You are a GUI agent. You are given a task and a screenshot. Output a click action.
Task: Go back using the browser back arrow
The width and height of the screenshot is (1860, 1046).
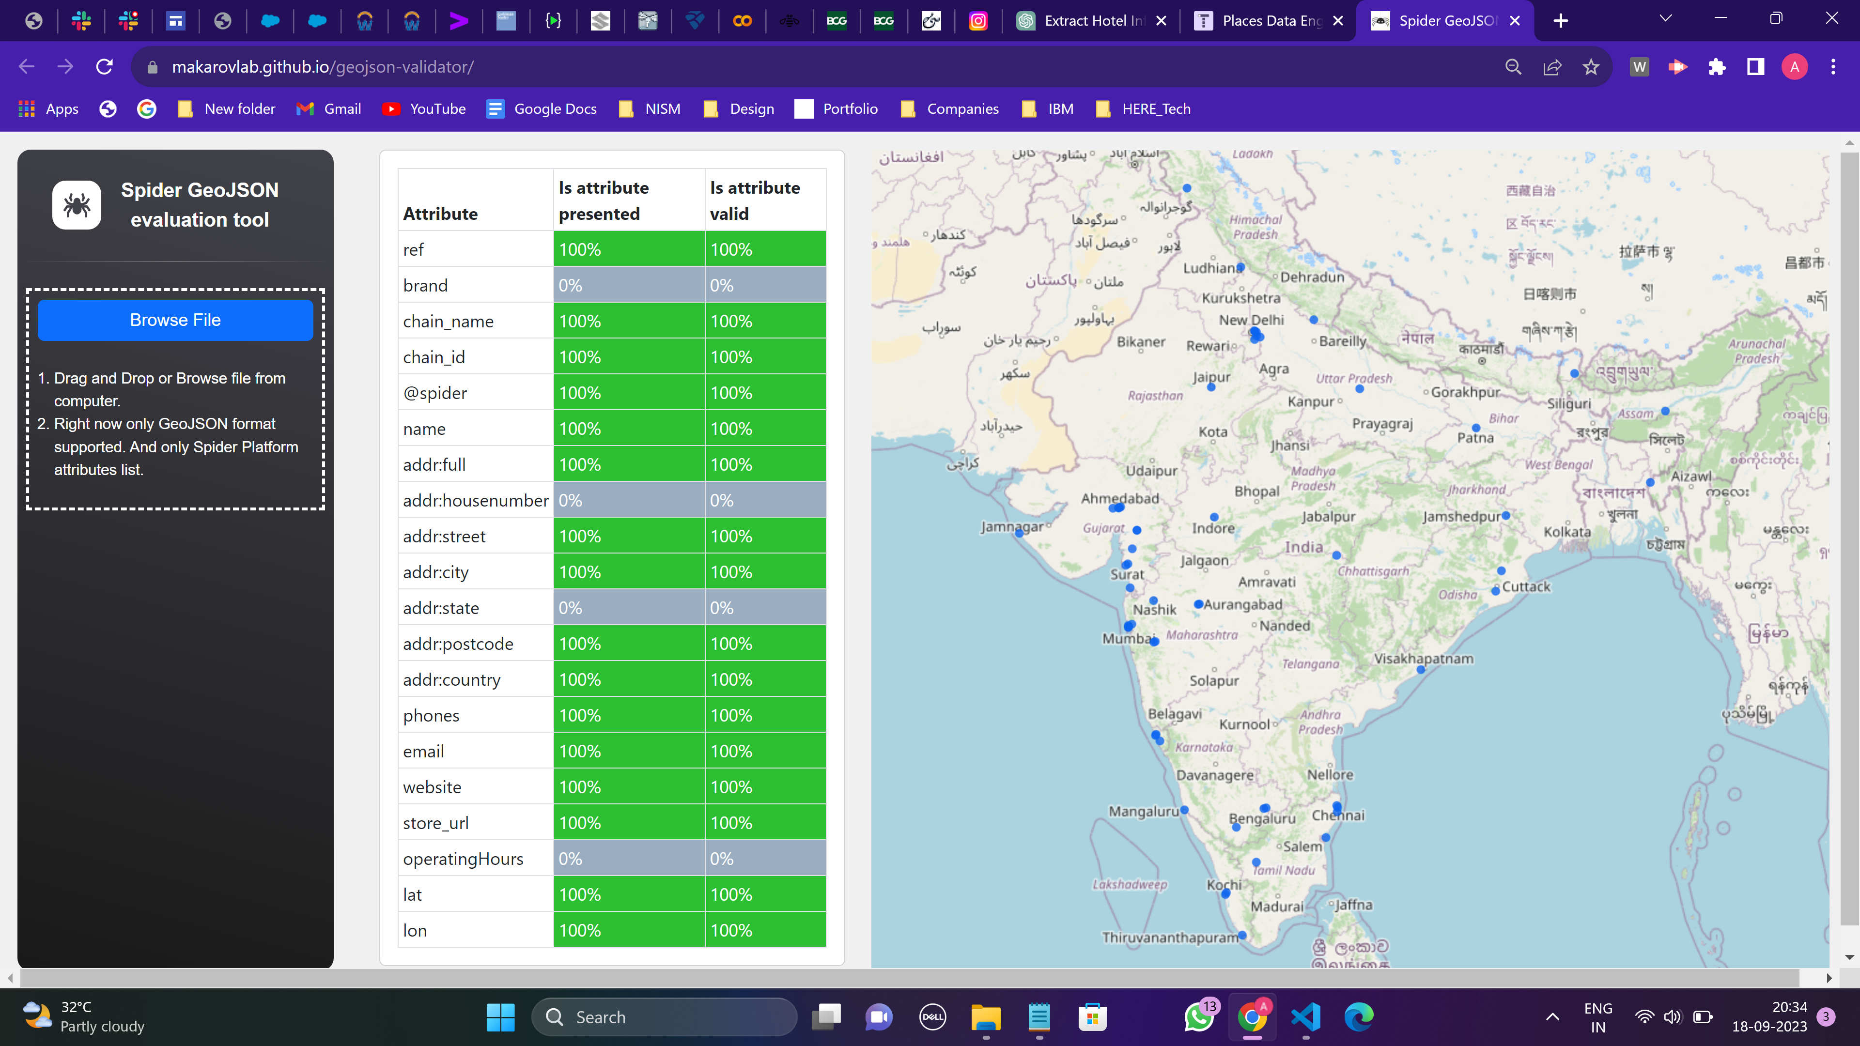[x=27, y=67]
